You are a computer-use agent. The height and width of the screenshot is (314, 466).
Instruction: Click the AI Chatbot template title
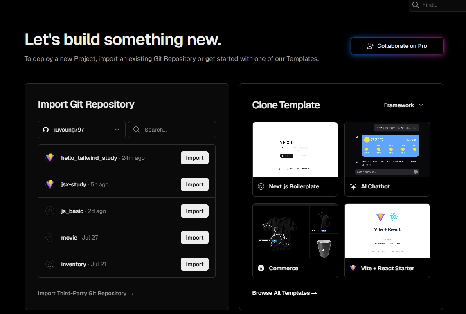pyautogui.click(x=375, y=186)
